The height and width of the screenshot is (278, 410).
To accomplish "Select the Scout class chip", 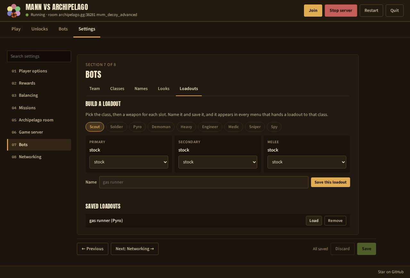I will tap(95, 127).
